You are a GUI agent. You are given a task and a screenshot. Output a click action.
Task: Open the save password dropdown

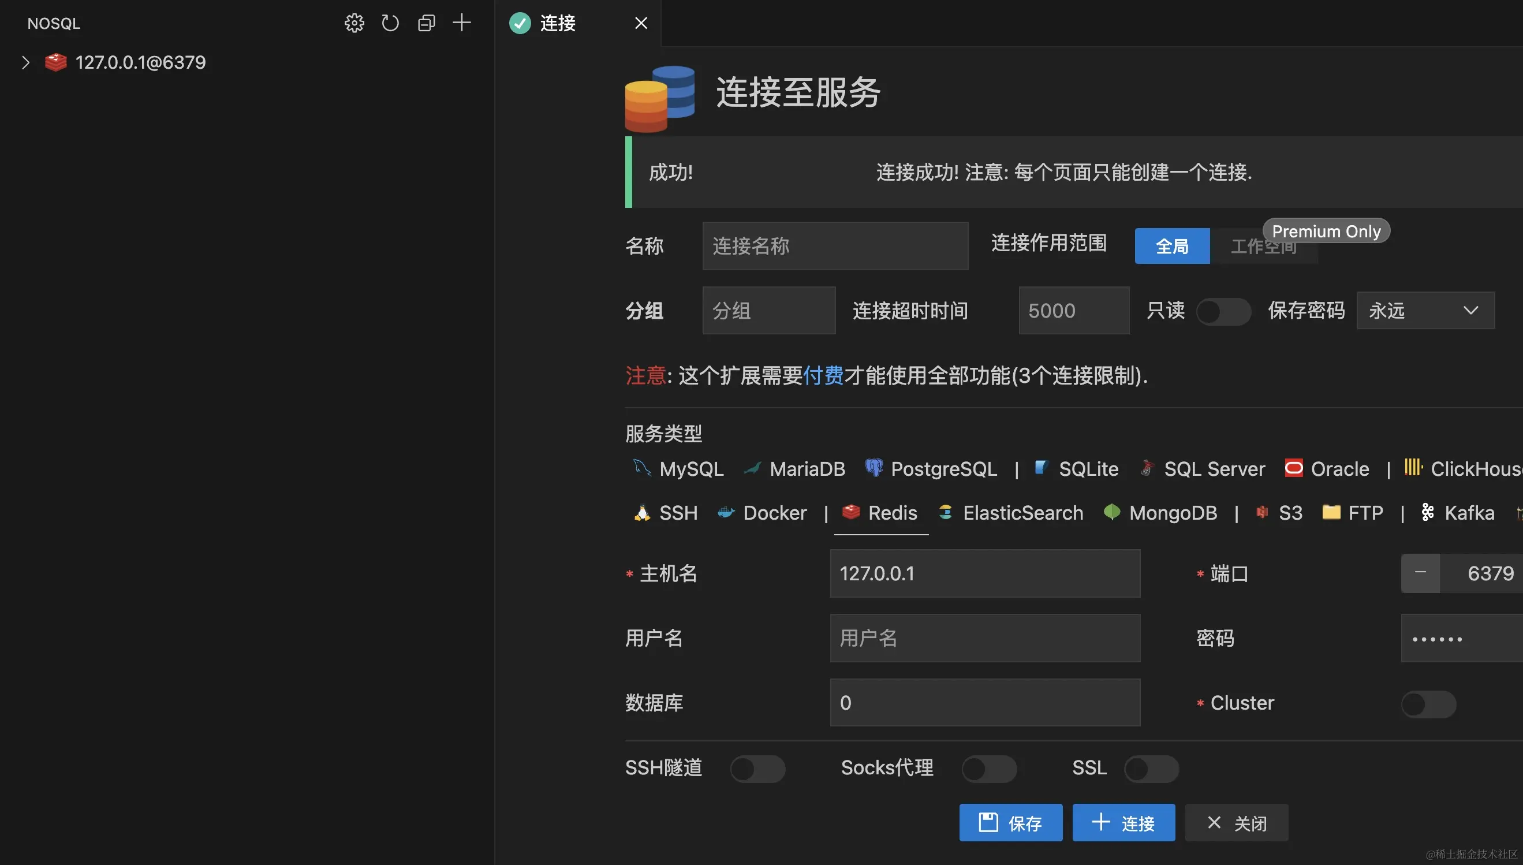click(1425, 310)
